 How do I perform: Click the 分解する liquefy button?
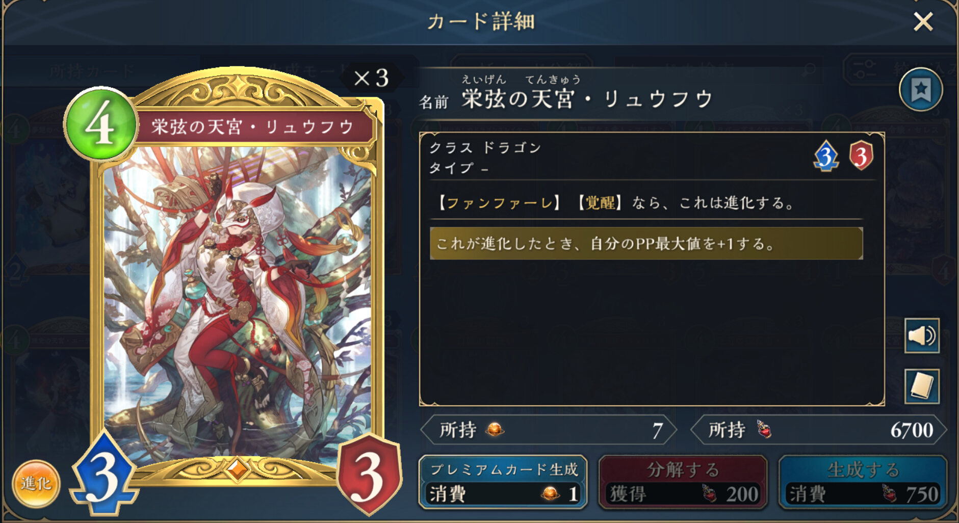[x=683, y=482]
